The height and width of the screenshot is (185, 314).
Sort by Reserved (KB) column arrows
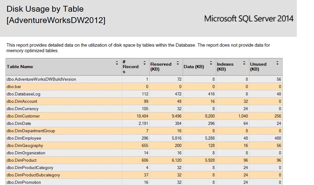pos(178,63)
